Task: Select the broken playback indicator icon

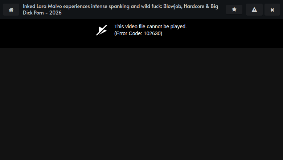Action: [102, 30]
